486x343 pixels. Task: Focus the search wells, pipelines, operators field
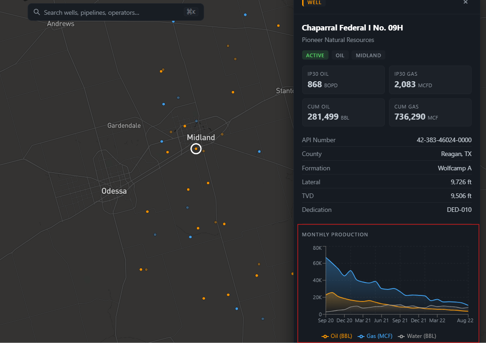click(111, 12)
